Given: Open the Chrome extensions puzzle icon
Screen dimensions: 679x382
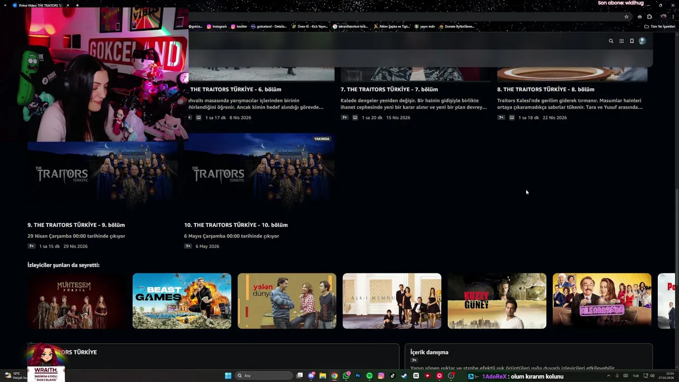Looking at the screenshot, I should tap(649, 16).
